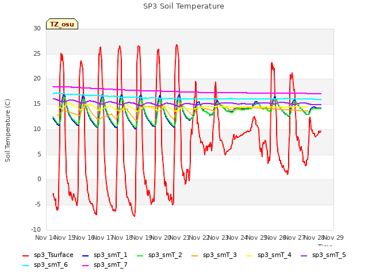Click the Nov 22 x-axis tick label

199,237
